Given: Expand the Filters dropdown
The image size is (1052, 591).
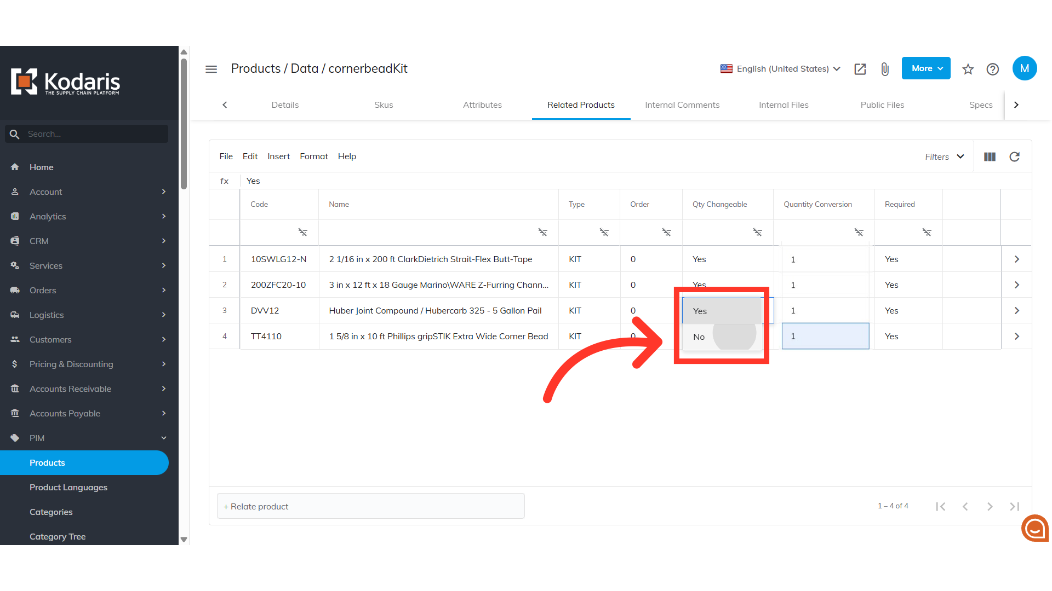Looking at the screenshot, I should pos(944,157).
